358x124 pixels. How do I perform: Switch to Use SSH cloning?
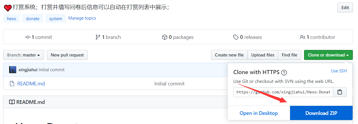[x=339, y=71]
